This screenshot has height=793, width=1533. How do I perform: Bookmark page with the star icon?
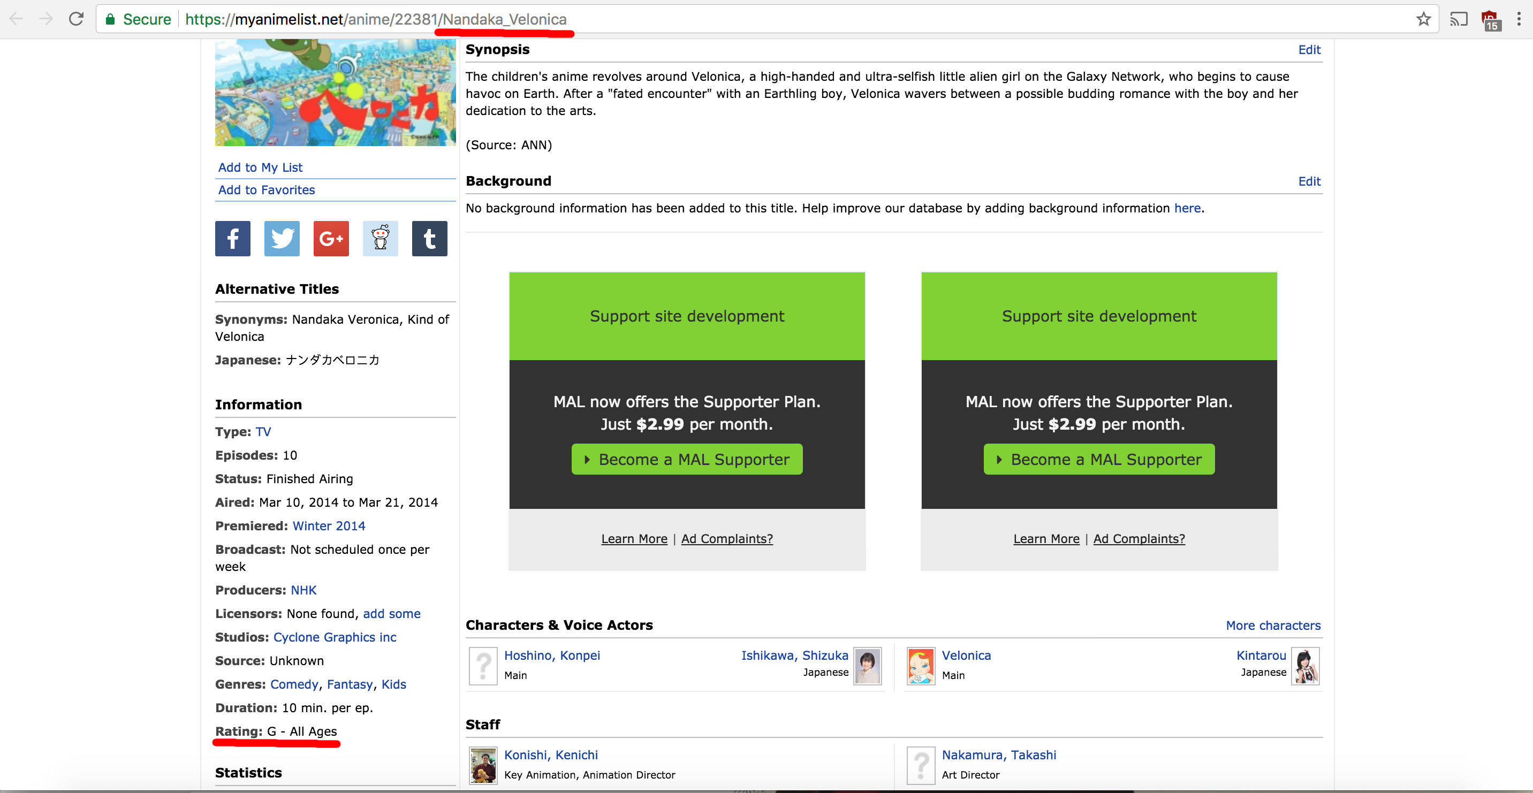point(1423,19)
